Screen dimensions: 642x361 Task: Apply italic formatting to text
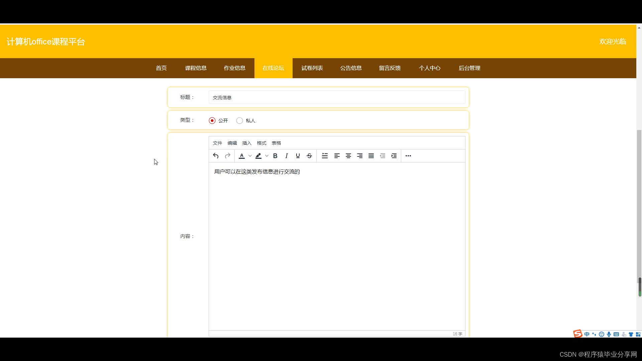click(287, 156)
